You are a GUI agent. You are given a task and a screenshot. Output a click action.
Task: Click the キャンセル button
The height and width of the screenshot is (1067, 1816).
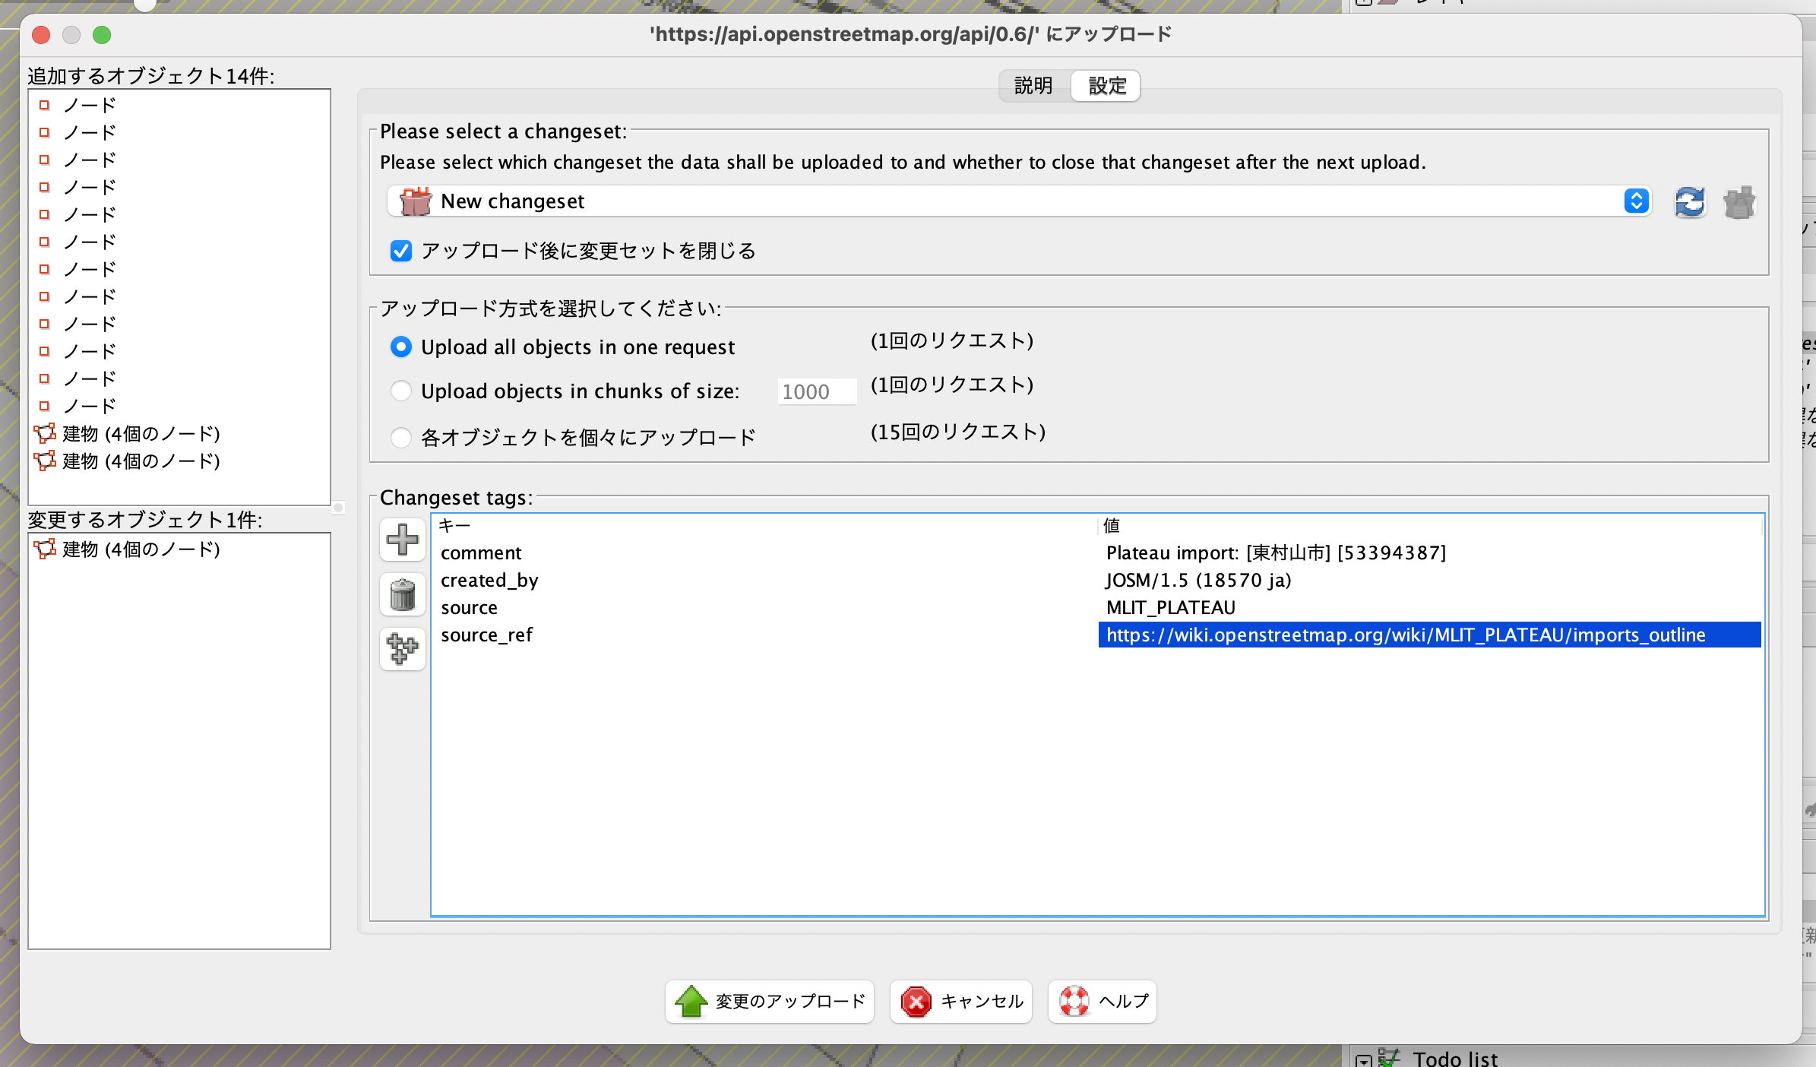(x=960, y=1002)
